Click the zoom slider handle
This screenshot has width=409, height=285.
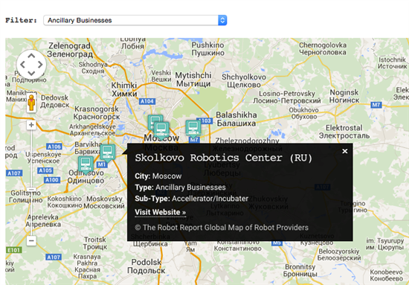point(31,190)
